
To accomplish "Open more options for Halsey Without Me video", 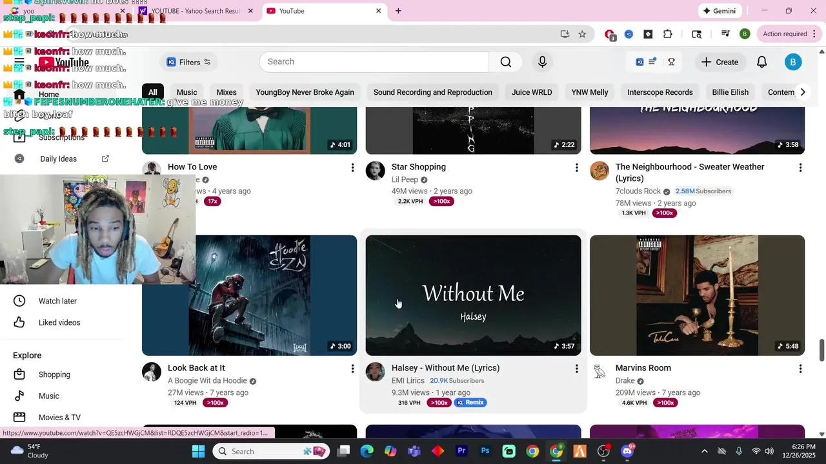I will coord(576,369).
